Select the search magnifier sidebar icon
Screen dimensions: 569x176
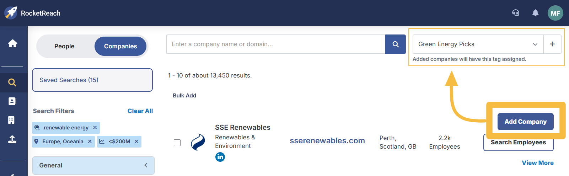(12, 82)
